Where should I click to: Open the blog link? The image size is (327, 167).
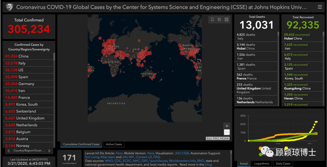coord(208,165)
